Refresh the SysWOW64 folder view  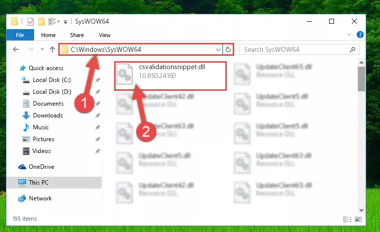click(228, 50)
